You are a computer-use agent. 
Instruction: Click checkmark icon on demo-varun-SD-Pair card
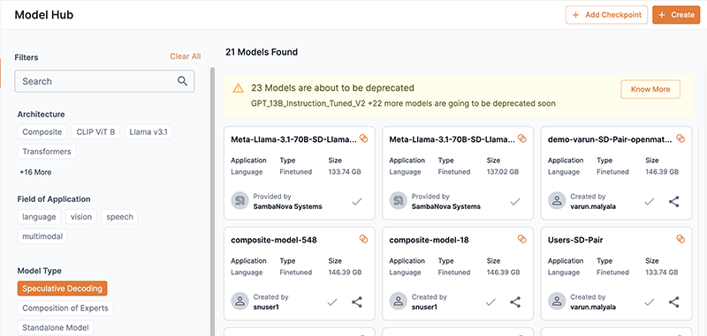click(650, 202)
